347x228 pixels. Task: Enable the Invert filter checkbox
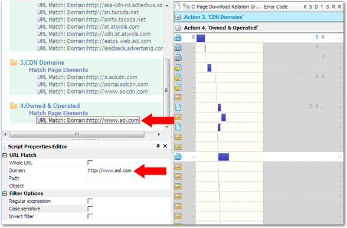pyautogui.click(x=90, y=216)
